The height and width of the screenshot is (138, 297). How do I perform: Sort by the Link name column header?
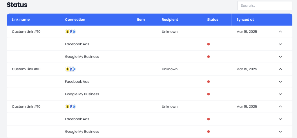click(x=21, y=19)
